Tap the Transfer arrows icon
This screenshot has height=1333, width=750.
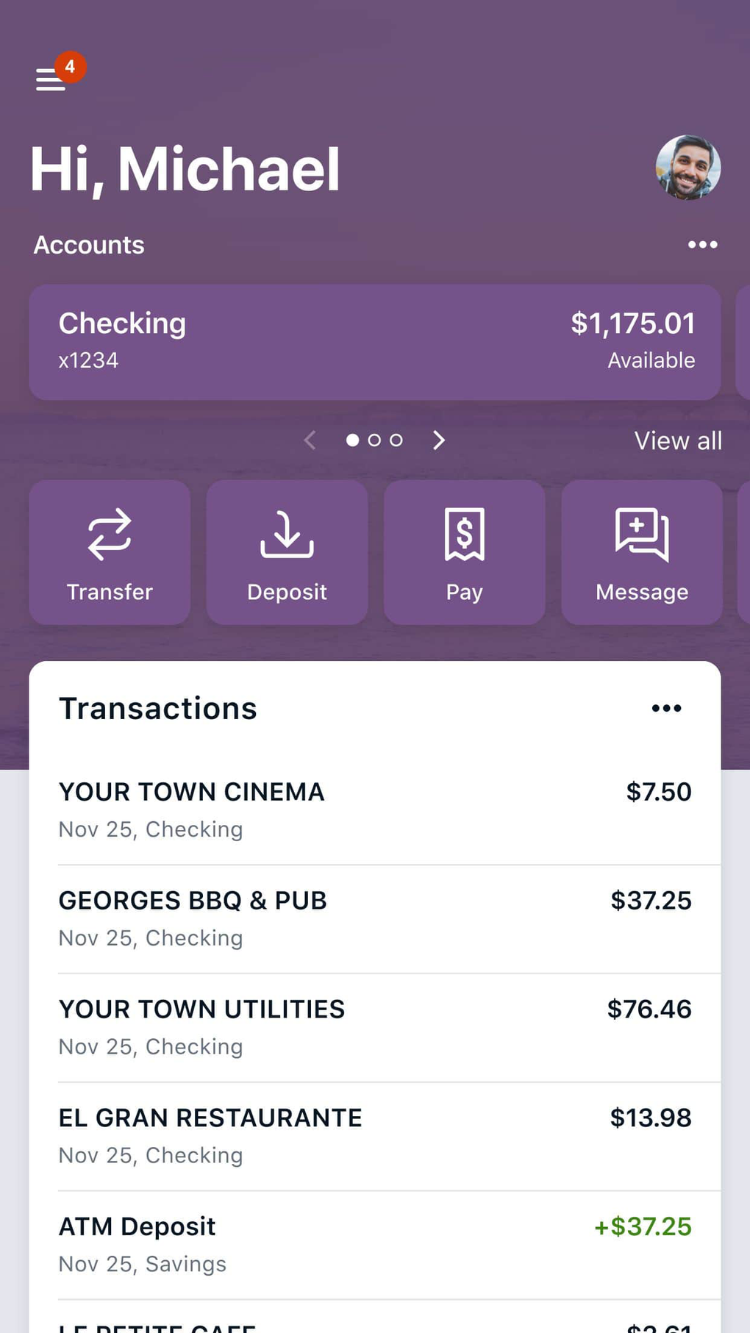pyautogui.click(x=110, y=535)
